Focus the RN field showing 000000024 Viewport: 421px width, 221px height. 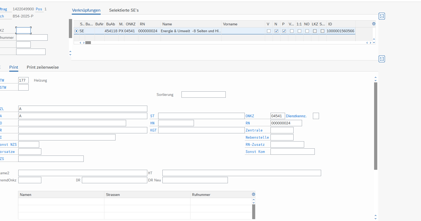point(286,123)
